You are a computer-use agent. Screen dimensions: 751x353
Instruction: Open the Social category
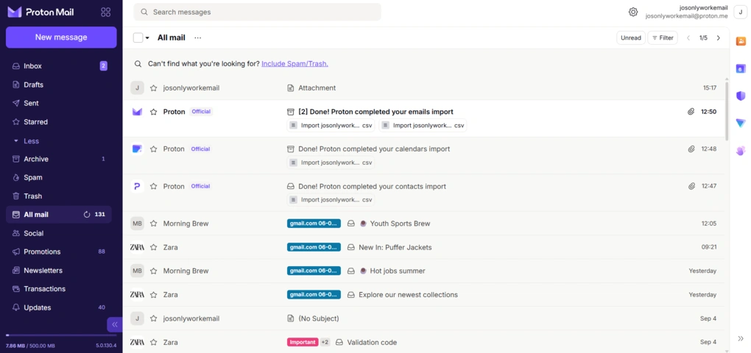(58, 233)
